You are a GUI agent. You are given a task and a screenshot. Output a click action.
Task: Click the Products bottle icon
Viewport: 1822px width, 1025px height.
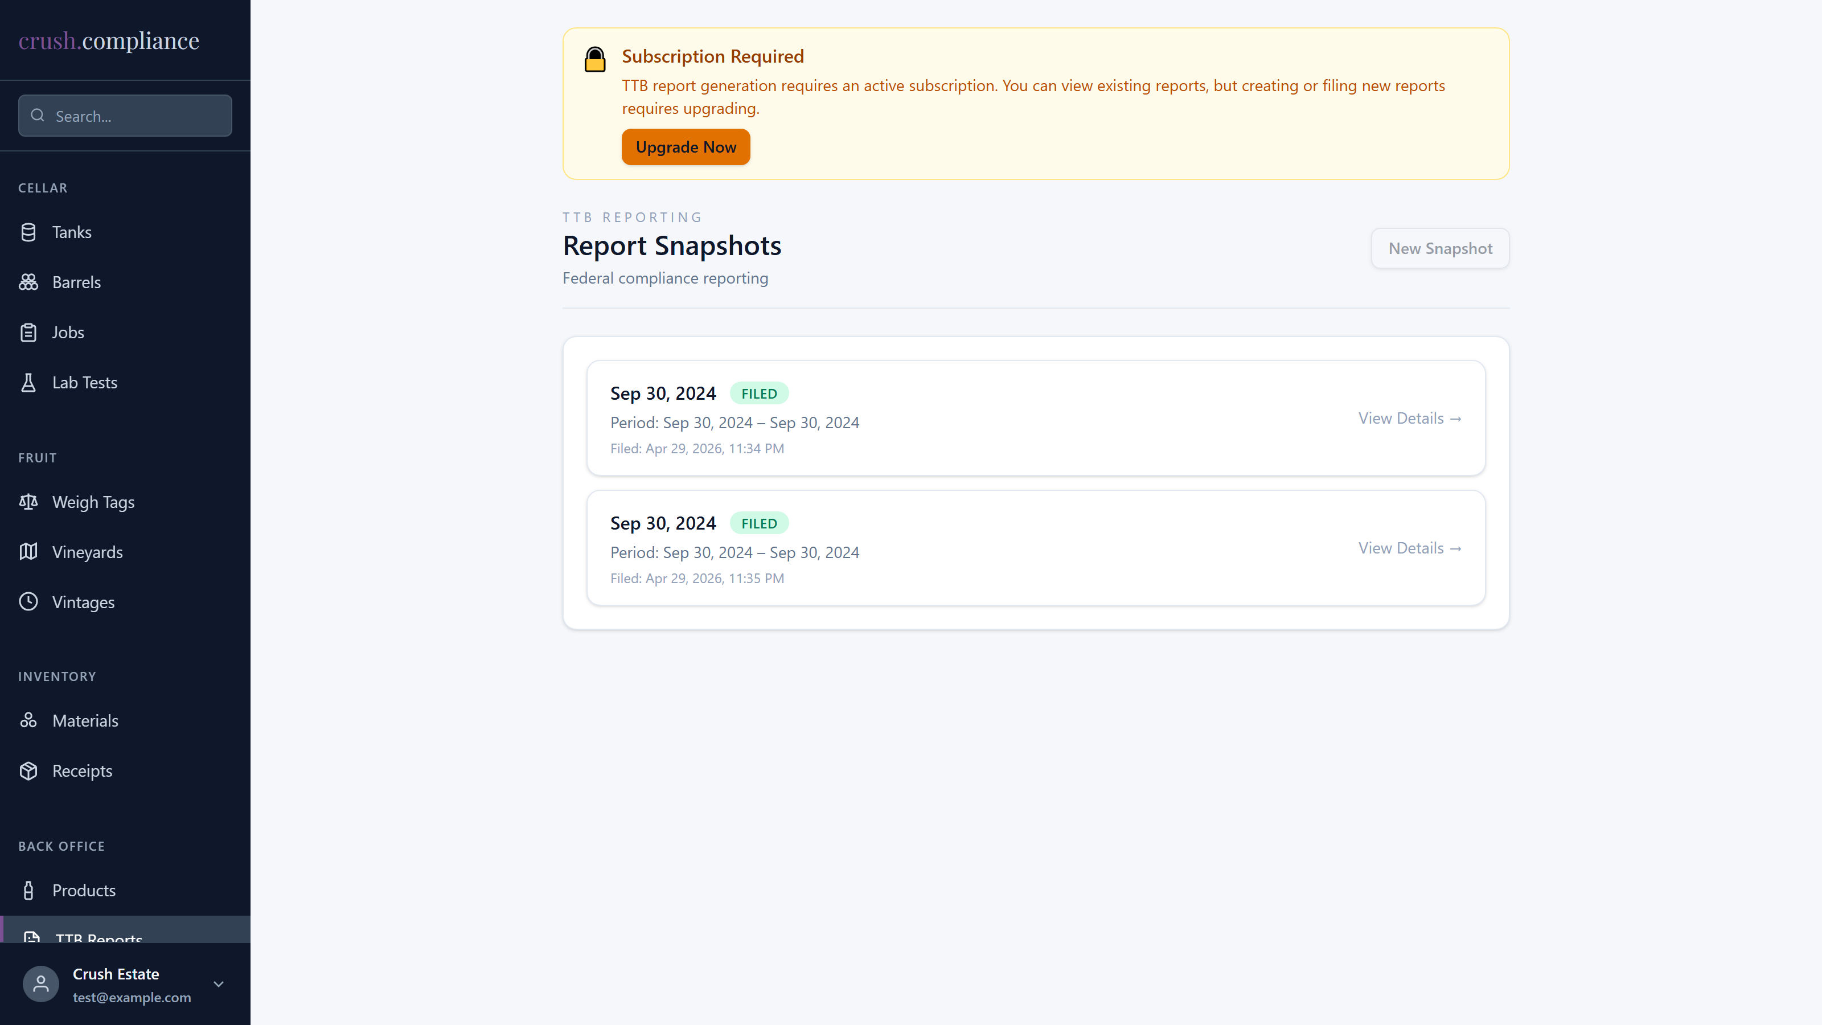pyautogui.click(x=28, y=891)
